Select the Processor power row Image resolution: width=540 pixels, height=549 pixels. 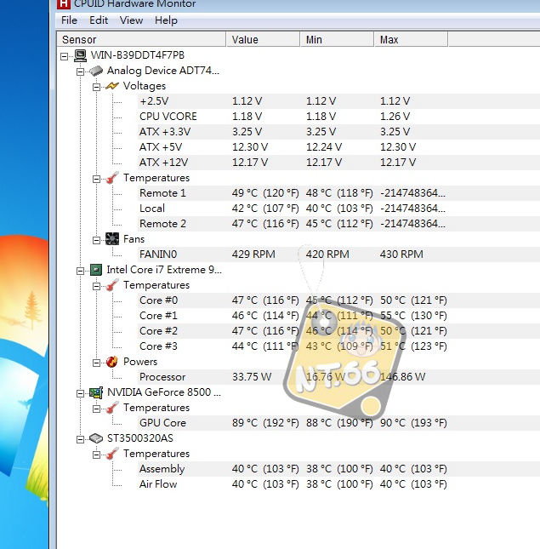tap(338, 377)
